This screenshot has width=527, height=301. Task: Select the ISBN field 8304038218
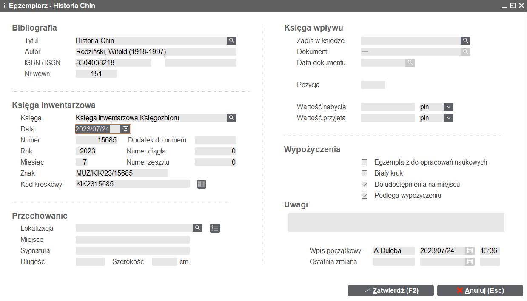[114, 62]
